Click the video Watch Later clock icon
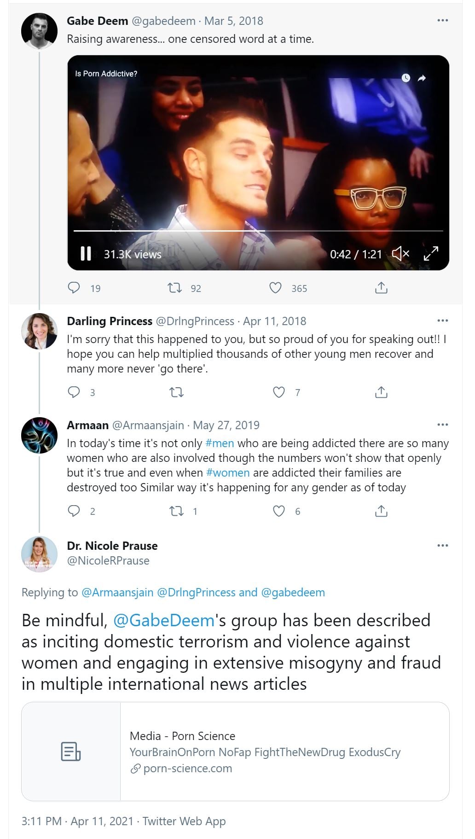475x839 pixels. [405, 78]
